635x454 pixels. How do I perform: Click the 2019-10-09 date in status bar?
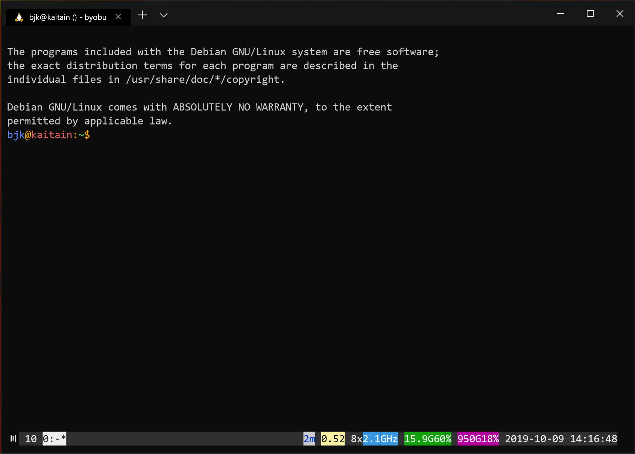(534, 439)
